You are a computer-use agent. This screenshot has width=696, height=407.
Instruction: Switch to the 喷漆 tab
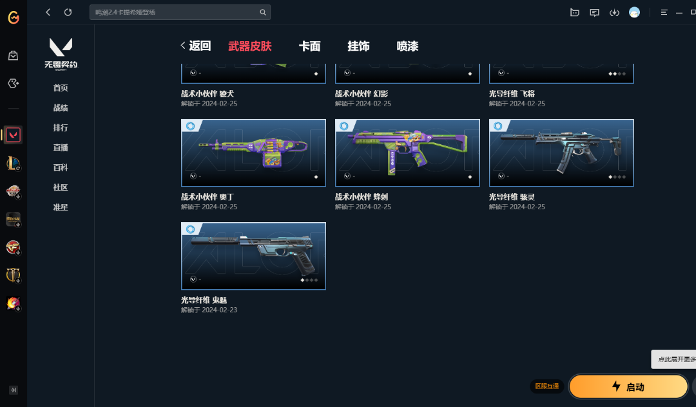coord(407,46)
